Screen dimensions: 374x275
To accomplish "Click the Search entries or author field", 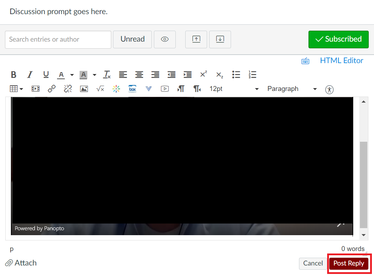I will (58, 39).
